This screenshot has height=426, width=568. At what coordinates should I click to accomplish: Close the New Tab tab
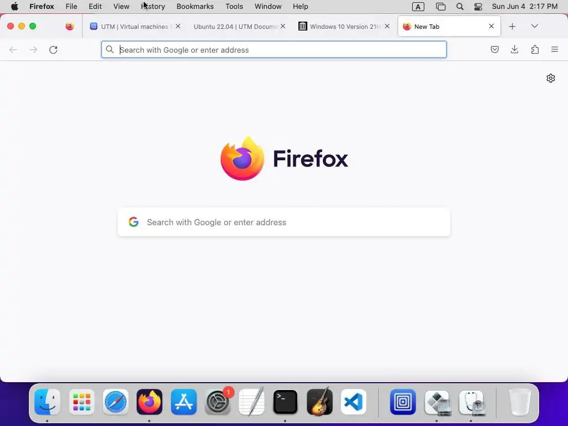point(491,26)
